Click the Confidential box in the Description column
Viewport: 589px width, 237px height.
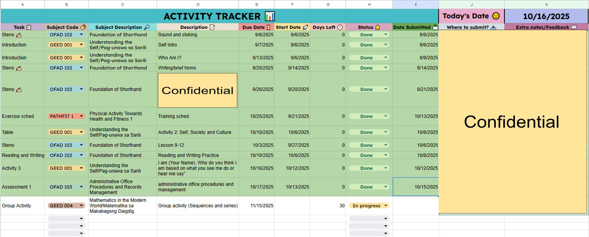[197, 90]
